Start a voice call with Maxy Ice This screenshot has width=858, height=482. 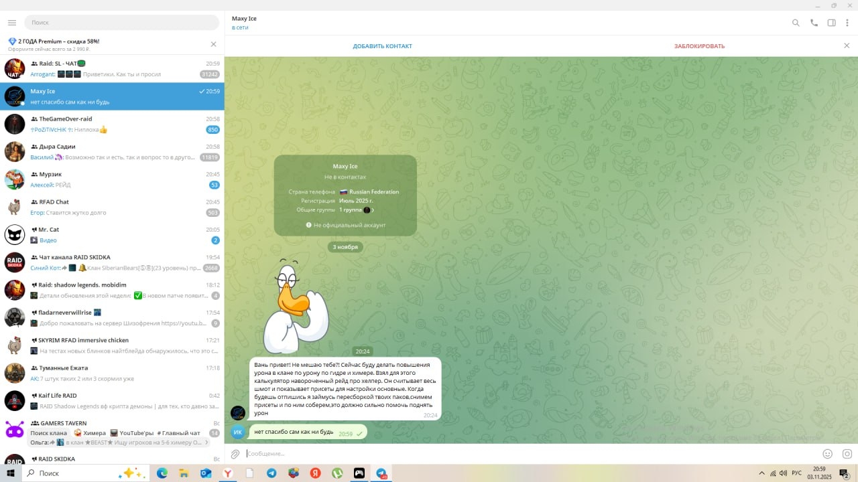(814, 23)
